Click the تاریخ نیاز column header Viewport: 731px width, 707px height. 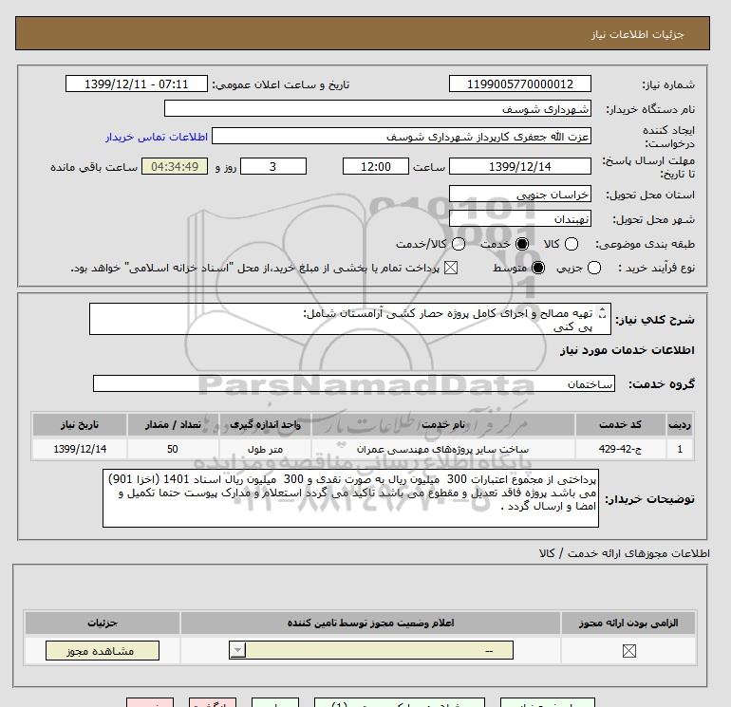click(x=80, y=424)
